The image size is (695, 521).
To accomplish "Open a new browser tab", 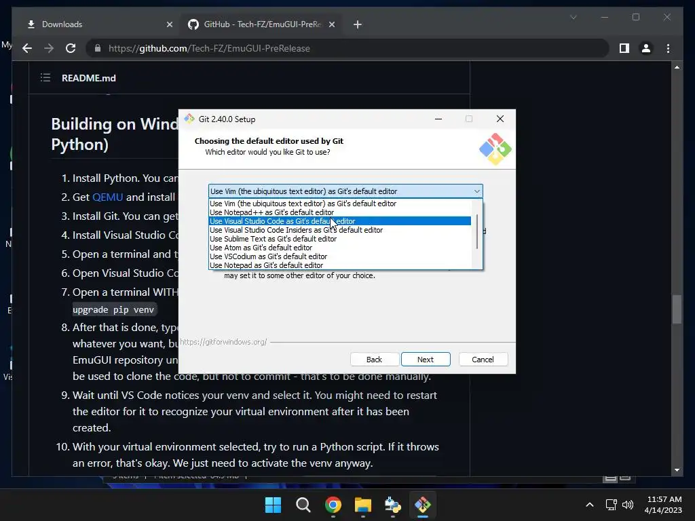I will pyautogui.click(x=358, y=24).
